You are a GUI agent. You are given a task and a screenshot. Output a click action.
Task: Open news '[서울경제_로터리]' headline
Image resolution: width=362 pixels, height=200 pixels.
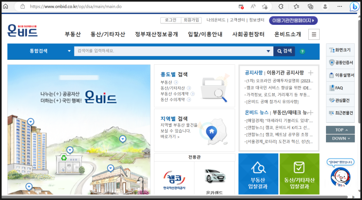click(279, 142)
